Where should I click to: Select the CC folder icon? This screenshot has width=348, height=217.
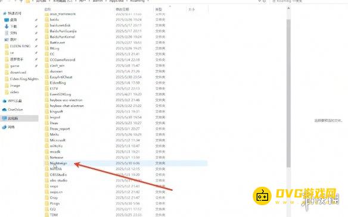coord(46,54)
